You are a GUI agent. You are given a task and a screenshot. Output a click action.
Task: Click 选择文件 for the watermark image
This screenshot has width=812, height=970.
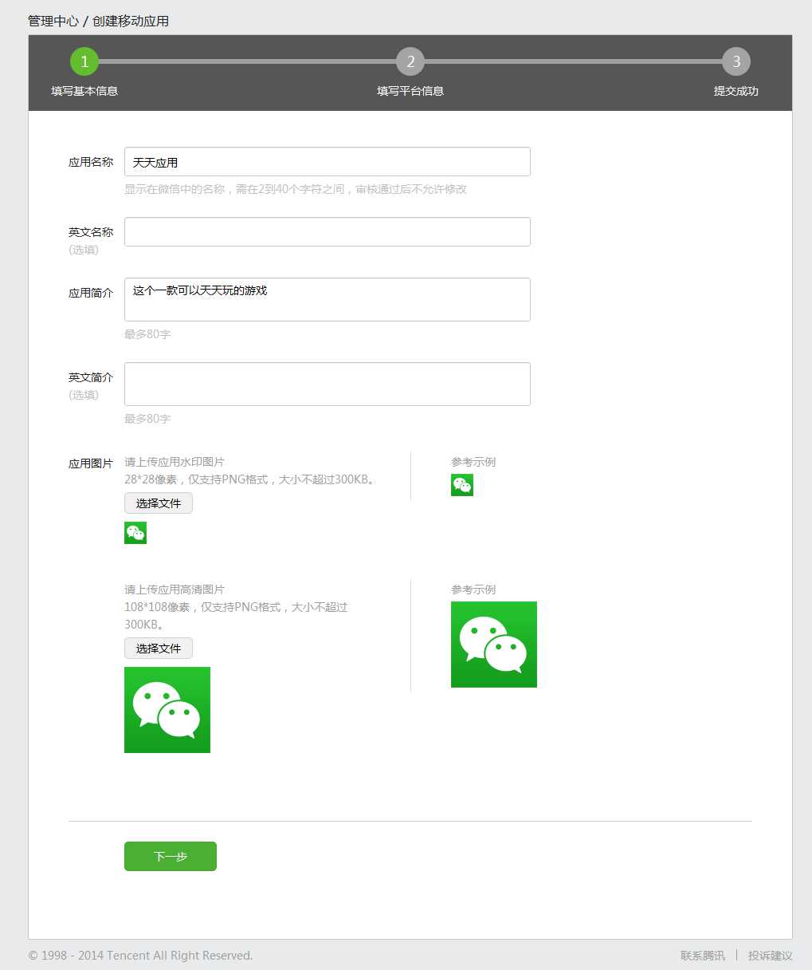pos(159,503)
